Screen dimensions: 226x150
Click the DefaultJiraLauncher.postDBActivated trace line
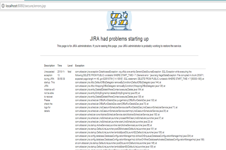[x=116, y=129]
